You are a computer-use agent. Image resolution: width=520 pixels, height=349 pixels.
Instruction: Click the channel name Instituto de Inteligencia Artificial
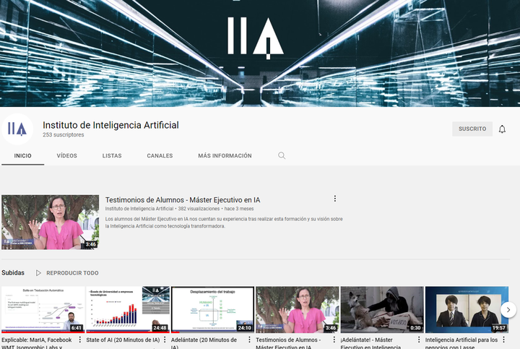point(110,125)
